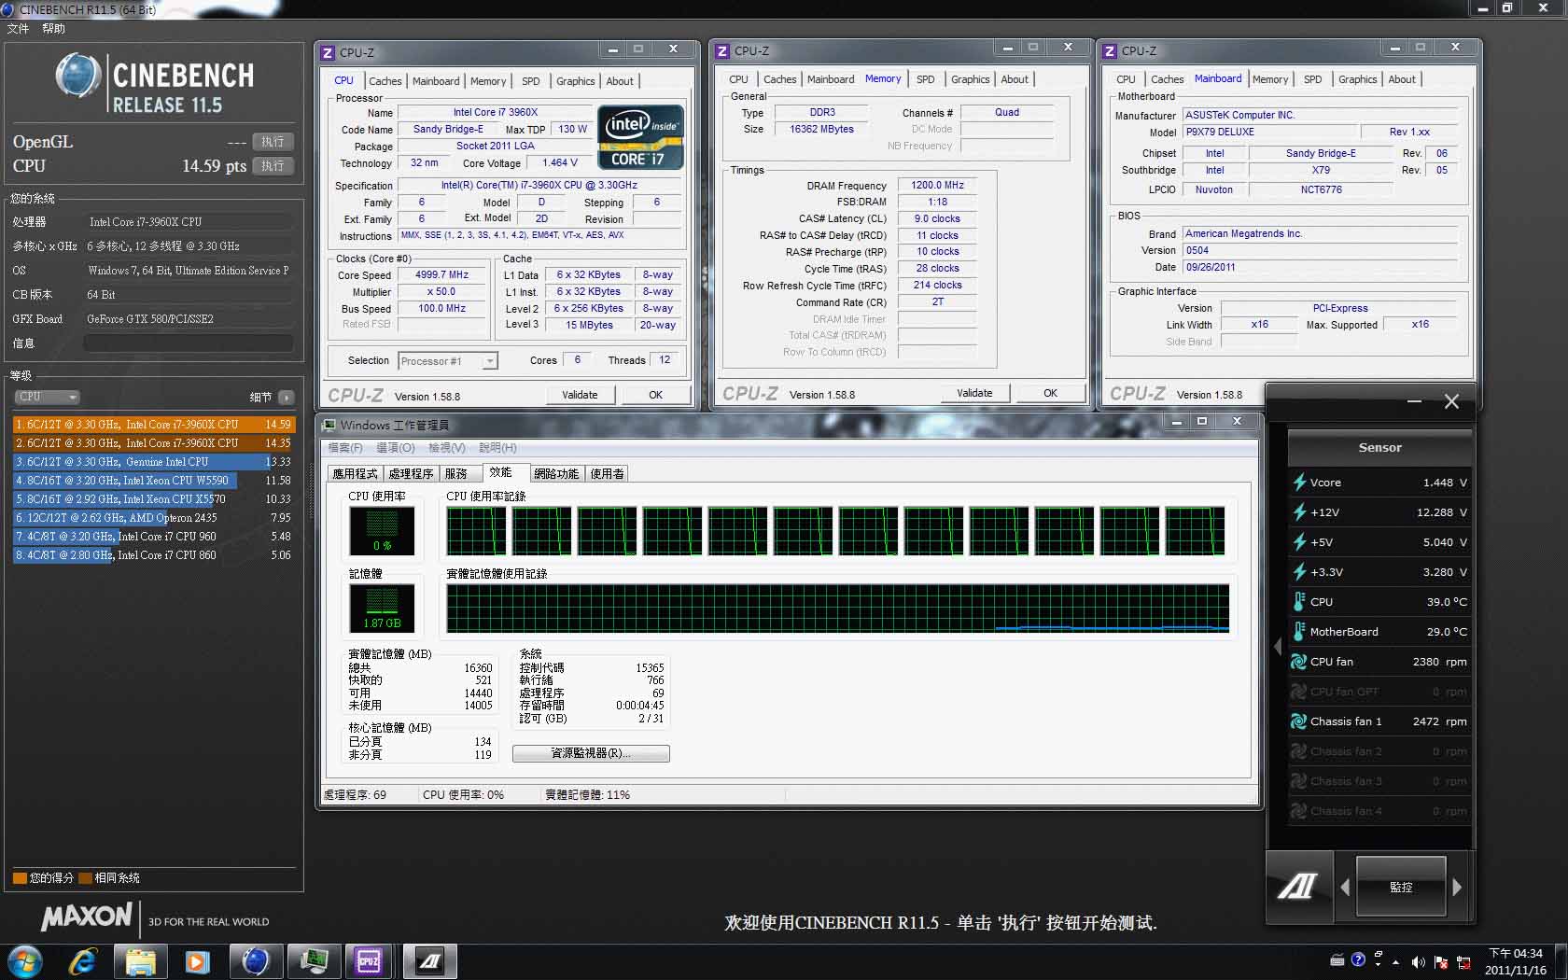Click DRAM Frequency value 1200.0 MHz
1568x980 pixels.
937,186
